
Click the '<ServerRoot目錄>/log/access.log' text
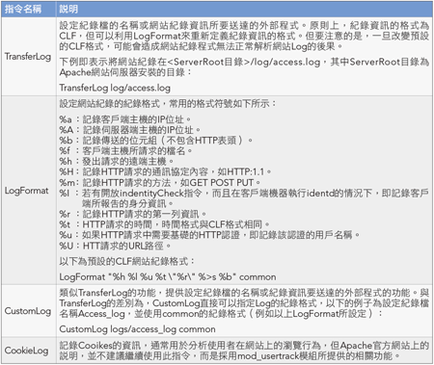tap(244, 62)
